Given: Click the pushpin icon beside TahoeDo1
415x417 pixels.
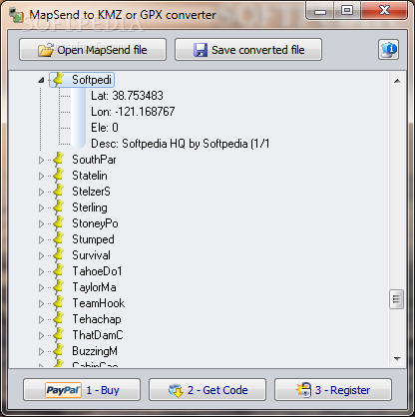Looking at the screenshot, I should coord(59,270).
